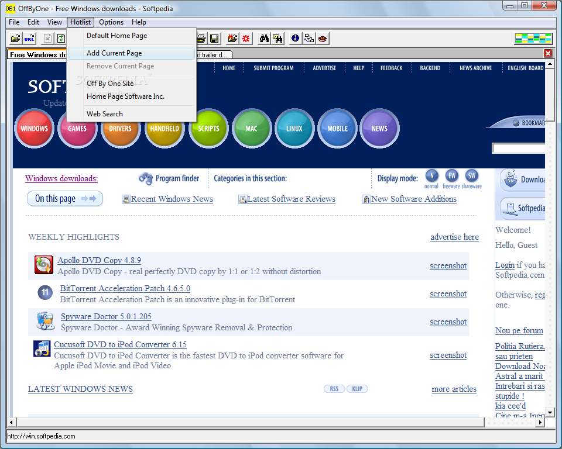Click the teal LINUX category bubble
This screenshot has height=449, width=562.
294,128
